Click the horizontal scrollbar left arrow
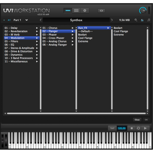This screenshot has height=153, width=153. tap(5, 113)
